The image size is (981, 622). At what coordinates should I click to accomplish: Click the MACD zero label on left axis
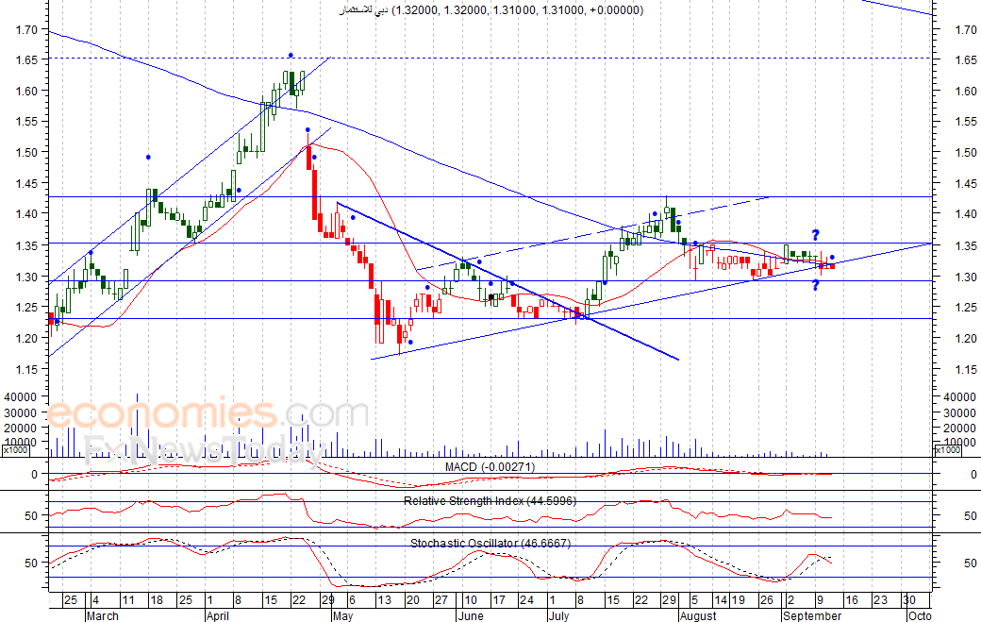tap(34, 475)
